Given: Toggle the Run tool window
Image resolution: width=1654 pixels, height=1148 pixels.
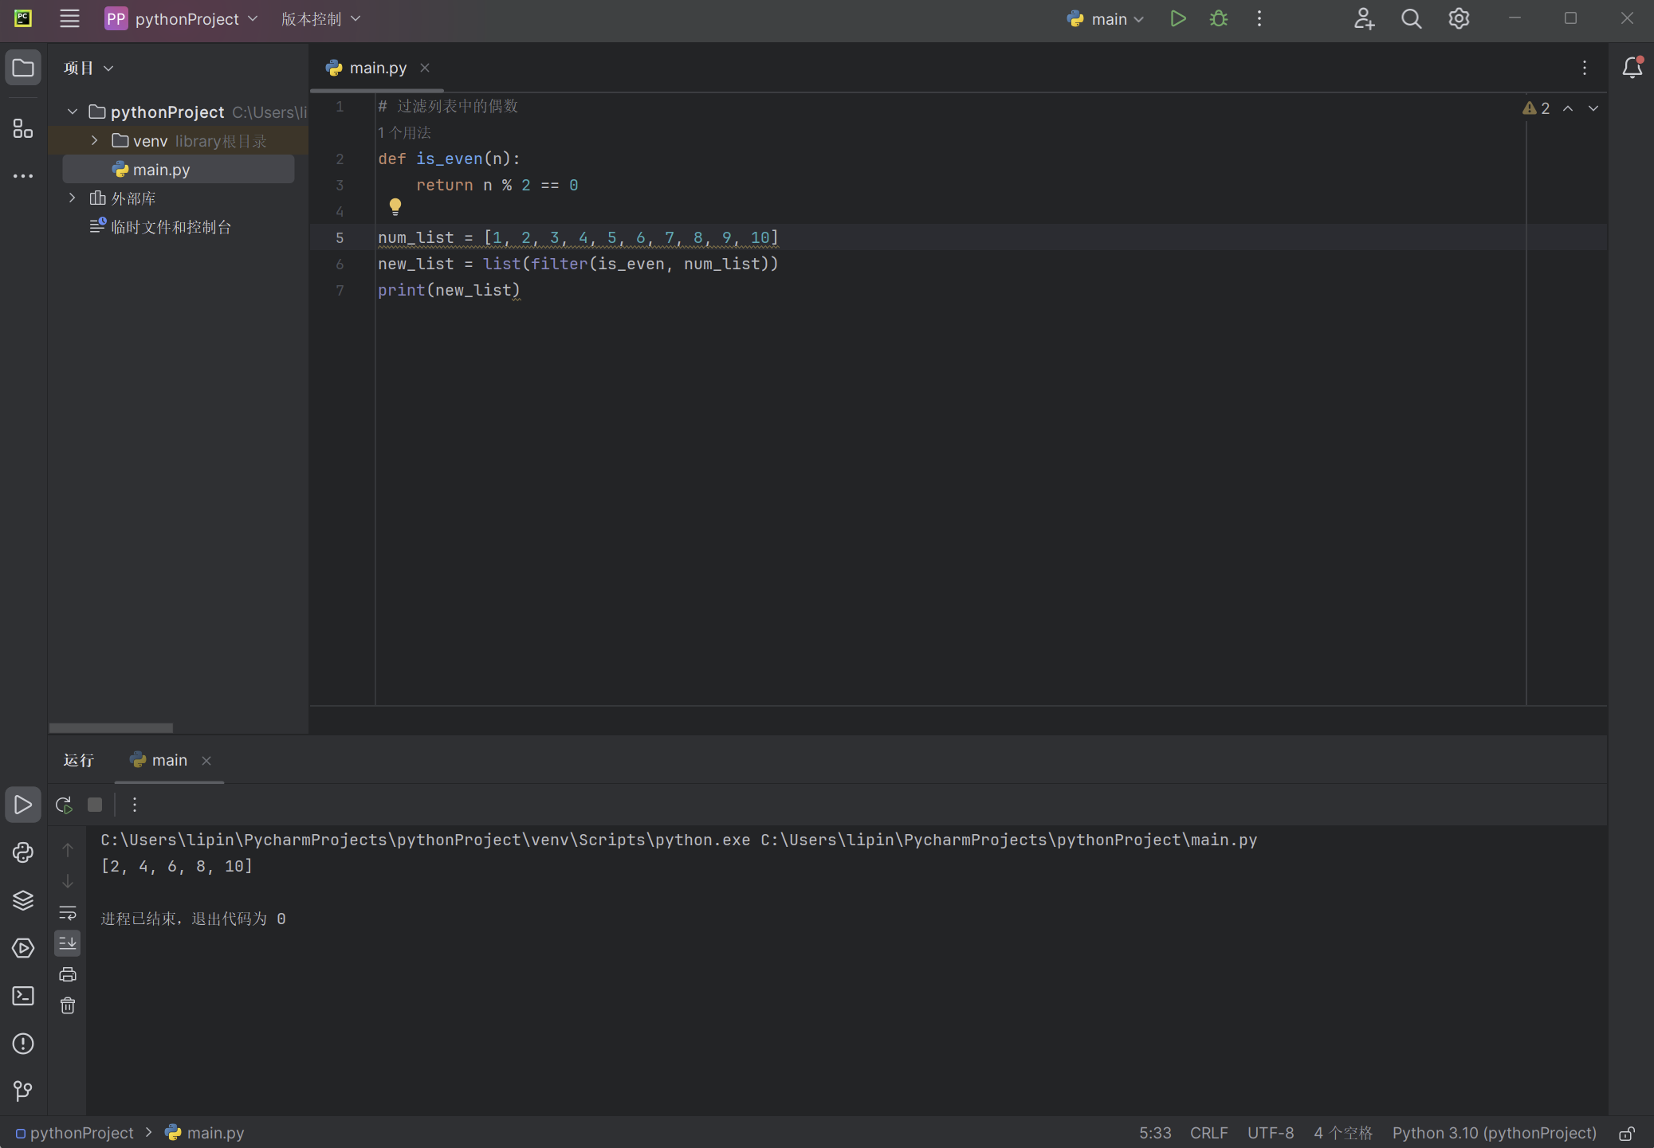Looking at the screenshot, I should pyautogui.click(x=23, y=805).
